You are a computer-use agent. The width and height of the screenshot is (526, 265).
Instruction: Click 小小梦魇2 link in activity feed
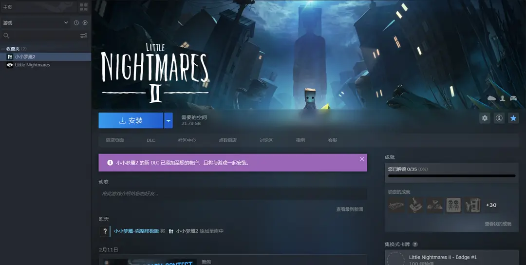(x=187, y=231)
